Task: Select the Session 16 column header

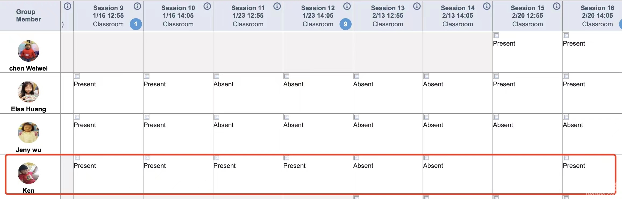Action: click(597, 16)
